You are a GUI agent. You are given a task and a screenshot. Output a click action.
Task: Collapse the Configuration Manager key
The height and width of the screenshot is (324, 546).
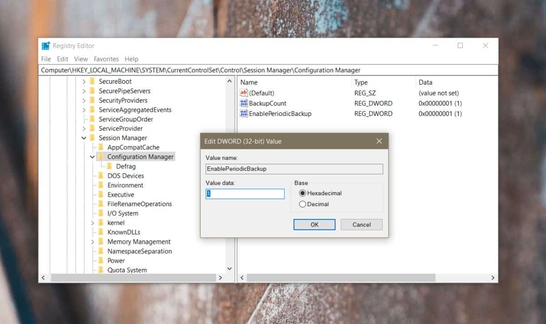[92, 157]
